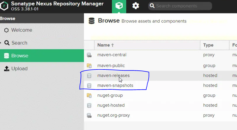Open the maven-public repository
The image size is (237, 130).
point(111,66)
